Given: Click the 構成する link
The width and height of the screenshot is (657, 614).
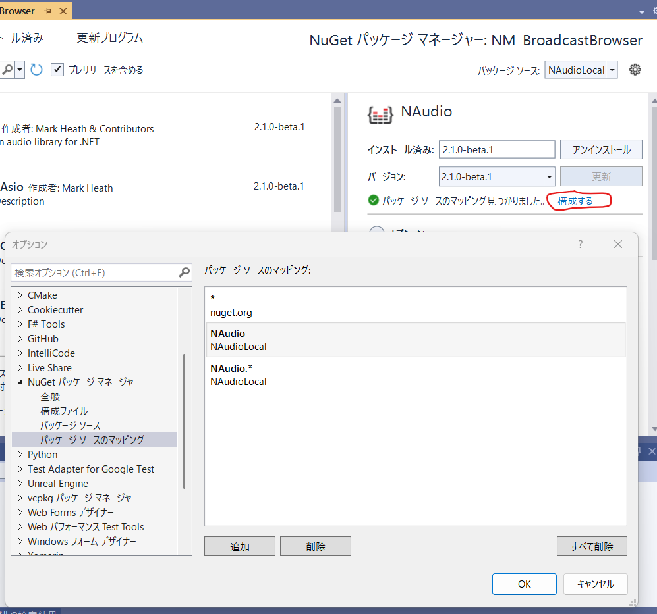Looking at the screenshot, I should [x=575, y=201].
